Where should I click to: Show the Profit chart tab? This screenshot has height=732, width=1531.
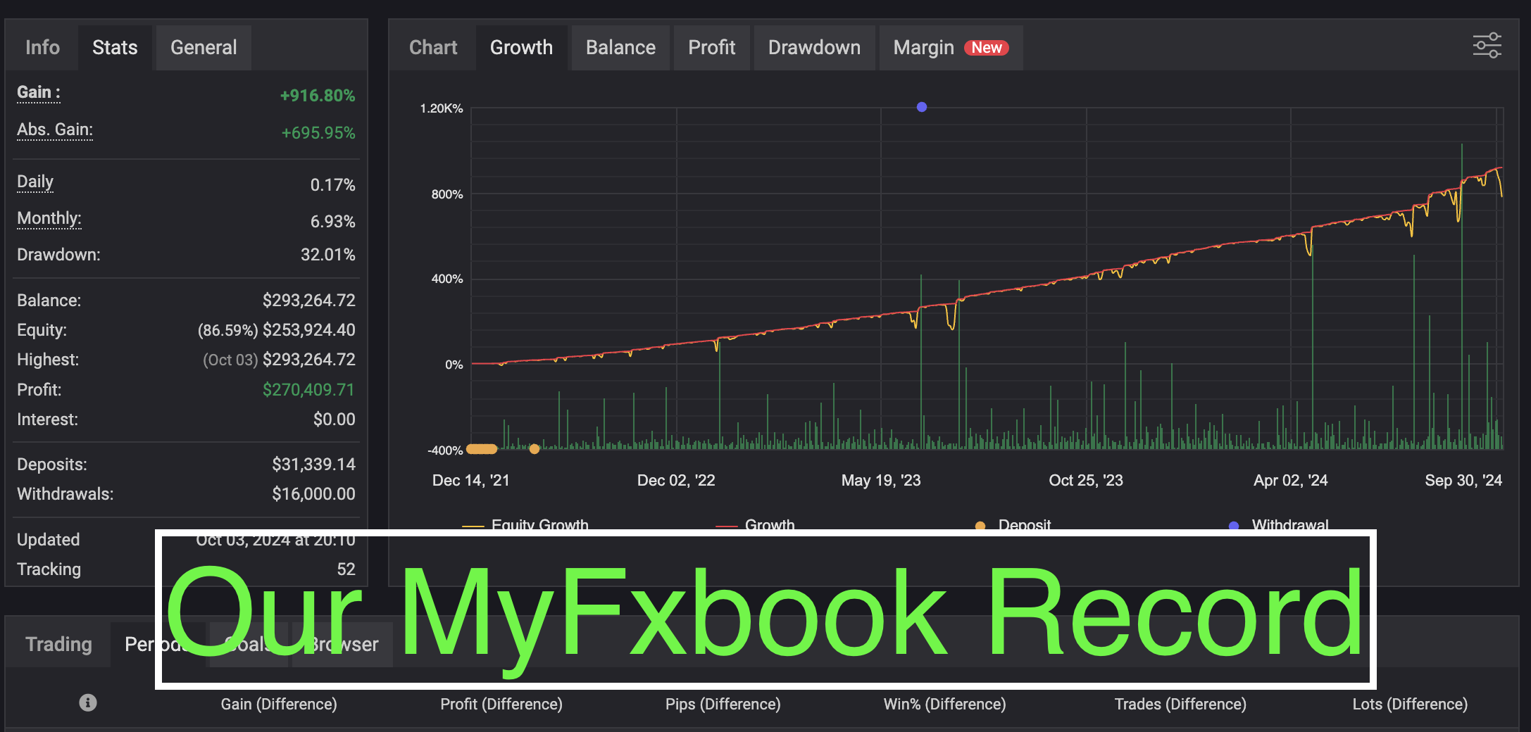tap(711, 48)
